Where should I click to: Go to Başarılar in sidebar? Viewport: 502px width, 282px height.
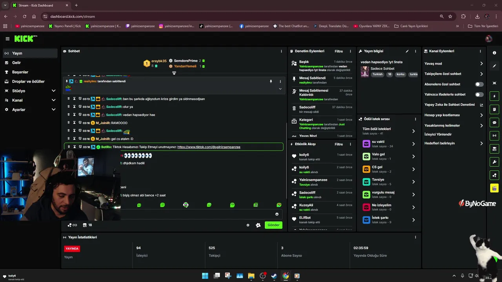coord(30,72)
